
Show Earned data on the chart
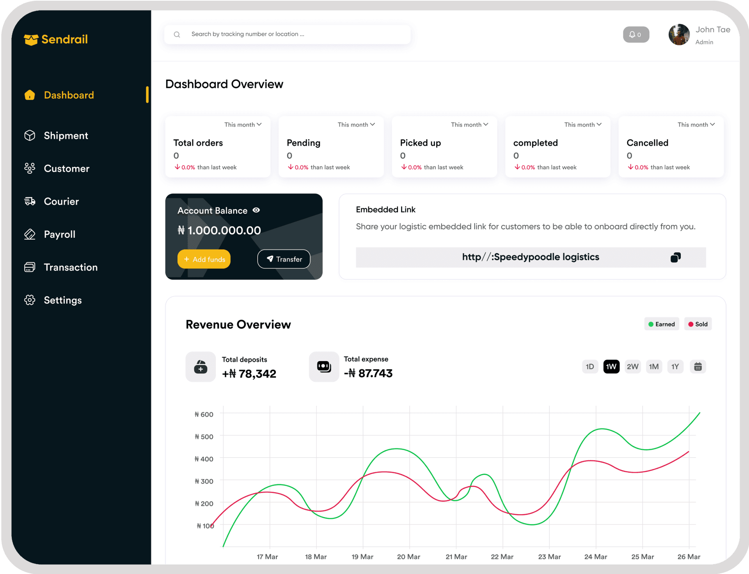coord(662,324)
